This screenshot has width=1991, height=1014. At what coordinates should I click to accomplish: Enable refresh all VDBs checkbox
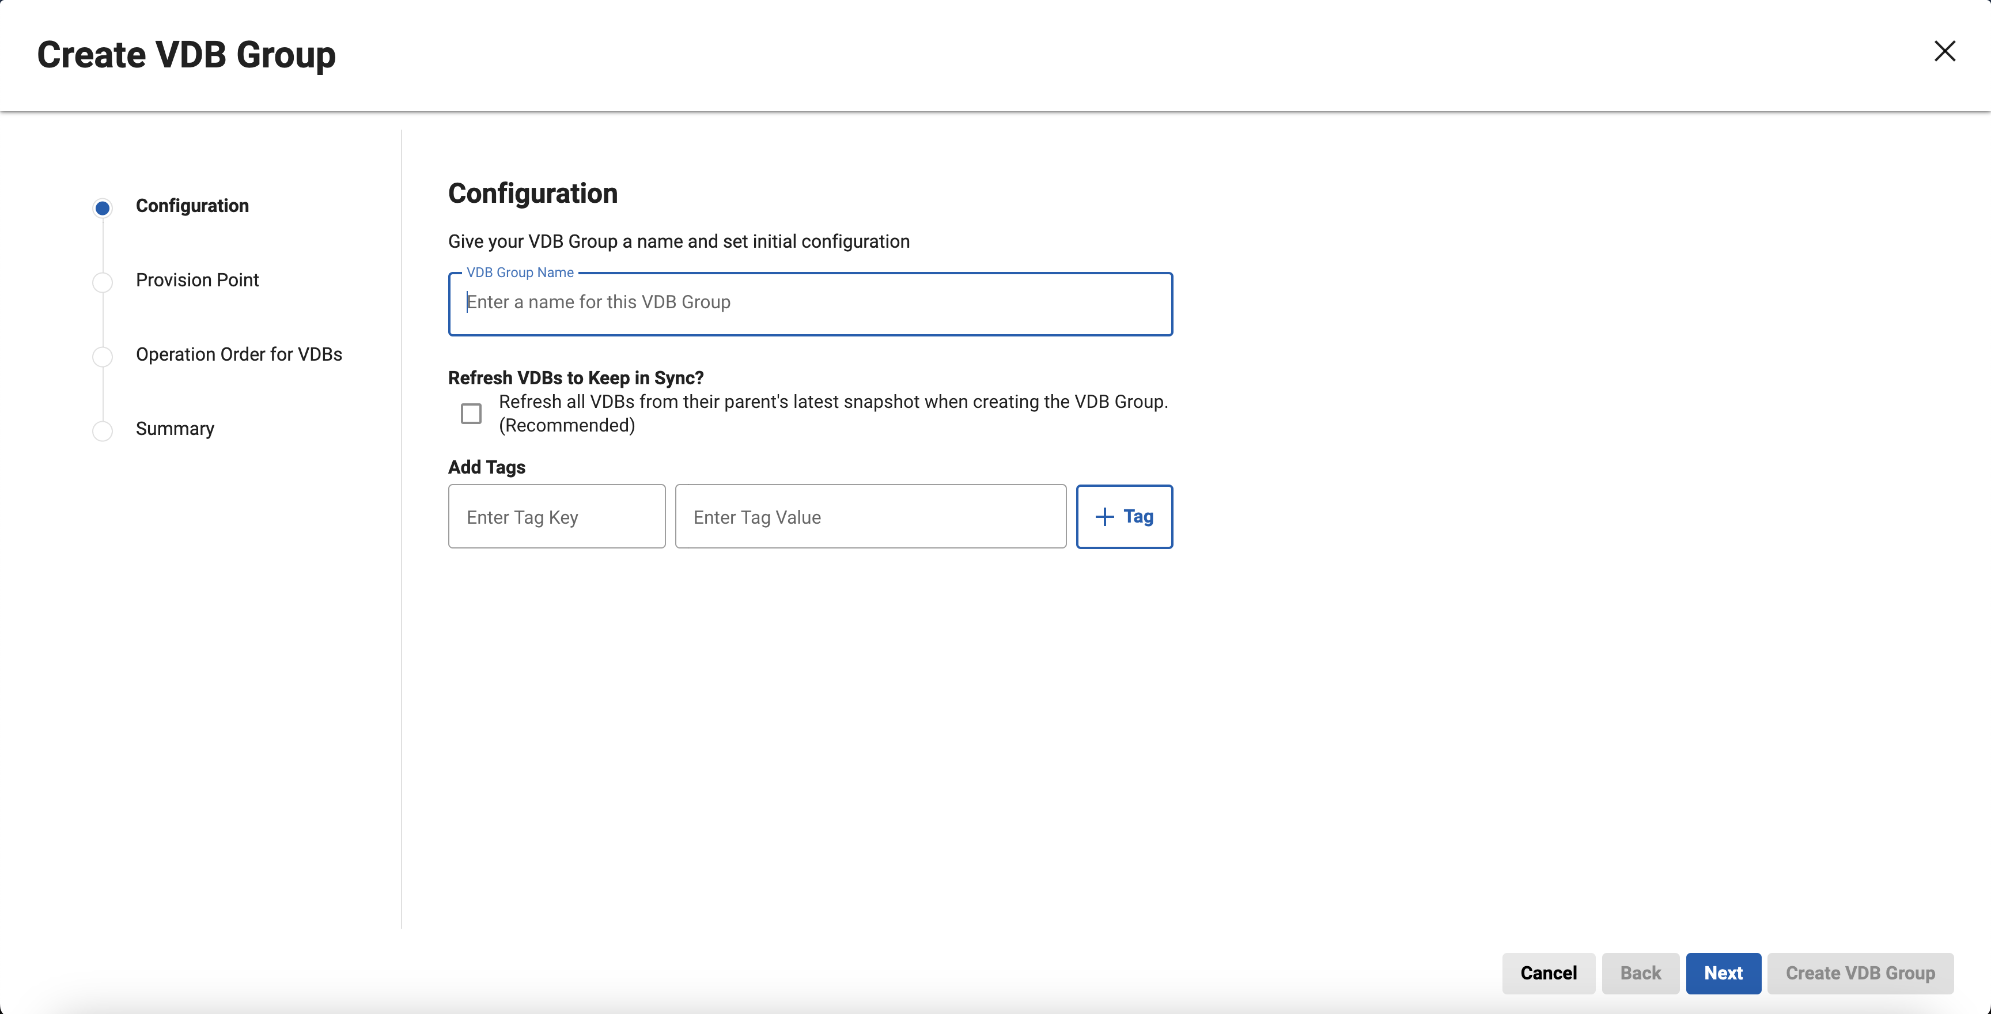[x=471, y=414]
